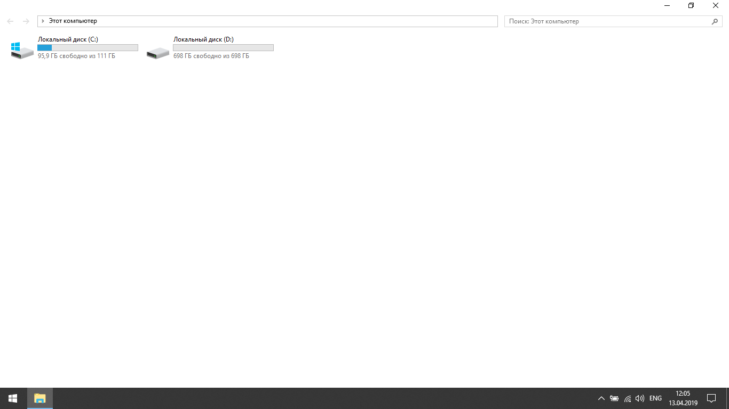Open the Windows Start menu
This screenshot has height=409, width=729.
coord(13,398)
